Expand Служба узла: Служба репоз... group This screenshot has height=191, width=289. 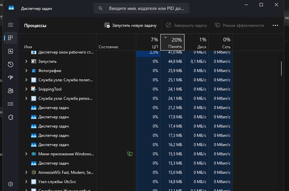[26, 98]
